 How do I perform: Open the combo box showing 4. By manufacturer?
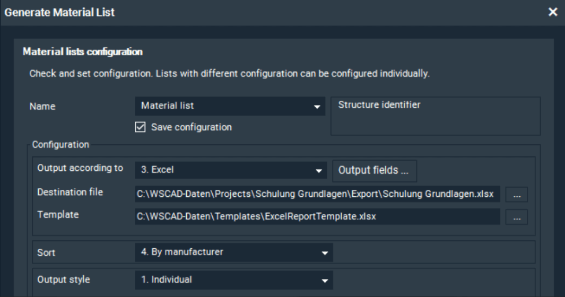tap(228, 252)
